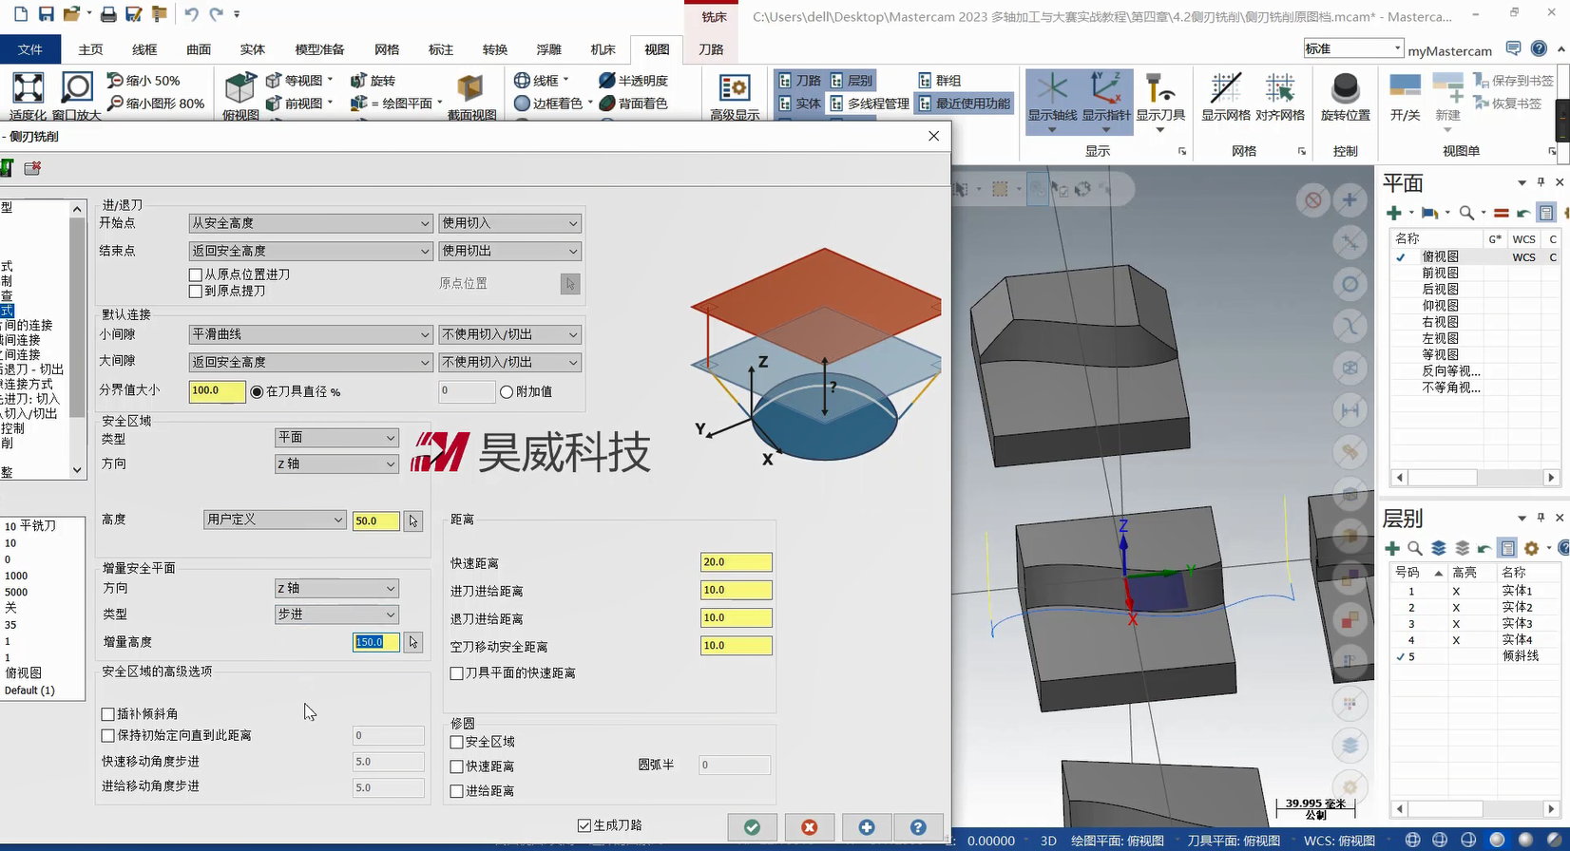The image size is (1570, 851).
Task: Click the green checkmark OK button
Action: (x=752, y=827)
